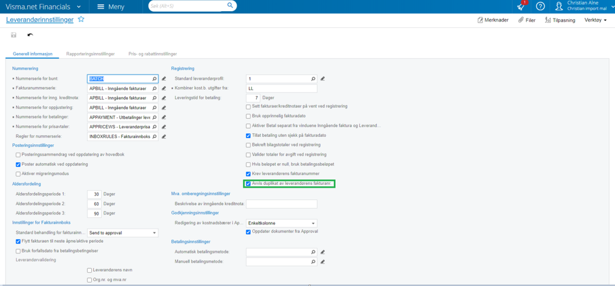615x286 pixels.
Task: Enable Posteringssammendrag ved oppdatering av hovedbok
Action: click(18, 155)
